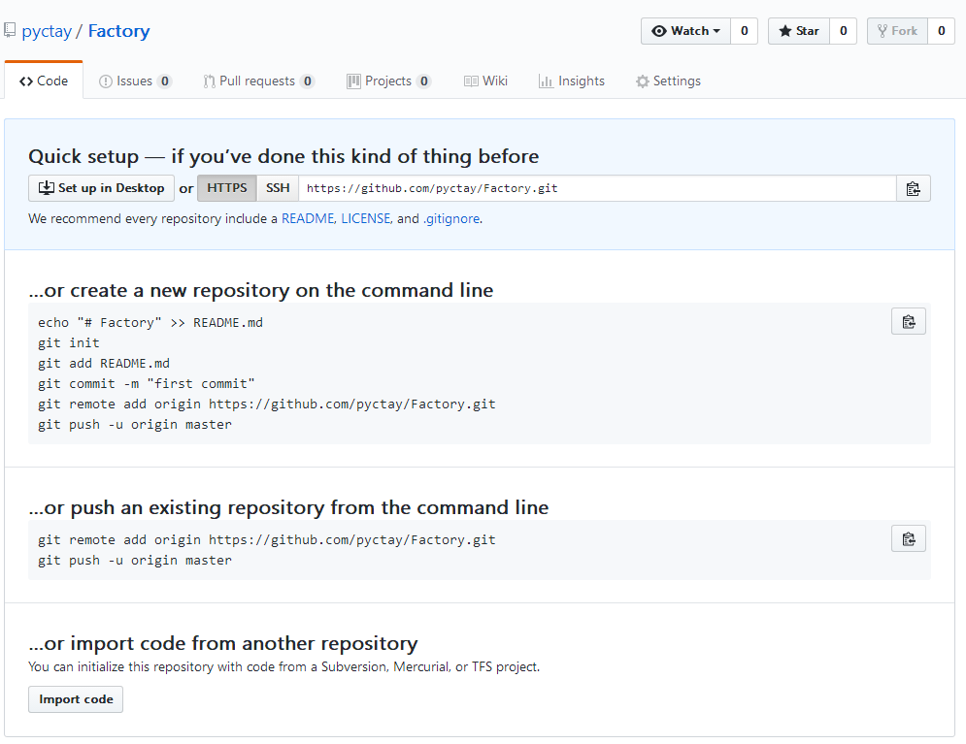Switch to the Code tab

[x=44, y=81]
